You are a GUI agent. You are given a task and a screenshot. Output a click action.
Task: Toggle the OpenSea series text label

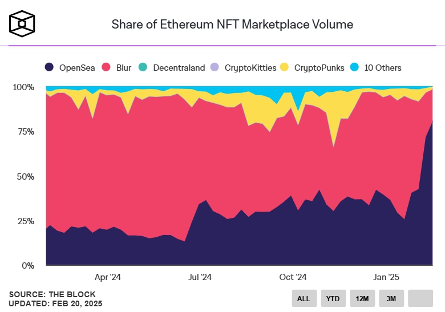pyautogui.click(x=78, y=68)
